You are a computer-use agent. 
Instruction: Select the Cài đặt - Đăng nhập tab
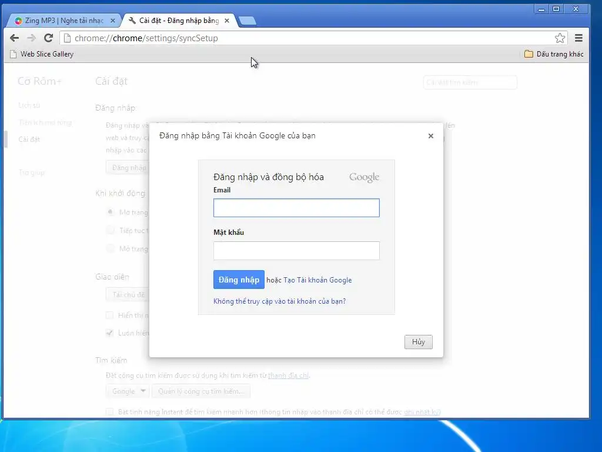pyautogui.click(x=179, y=21)
